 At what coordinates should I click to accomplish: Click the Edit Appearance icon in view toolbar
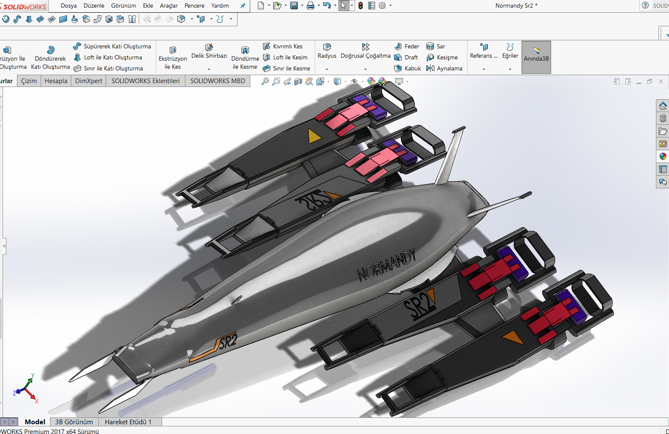tap(371, 81)
